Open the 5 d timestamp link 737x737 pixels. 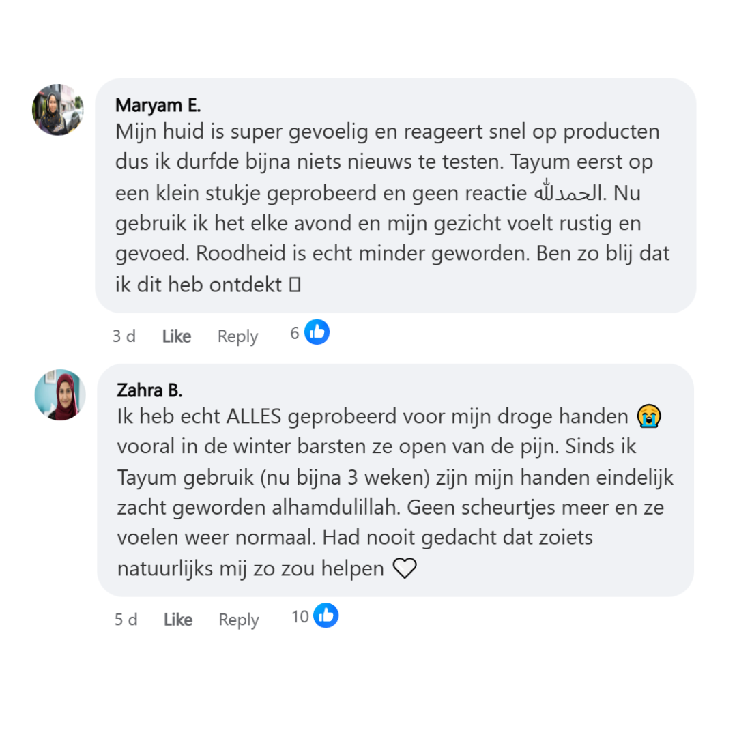click(126, 620)
